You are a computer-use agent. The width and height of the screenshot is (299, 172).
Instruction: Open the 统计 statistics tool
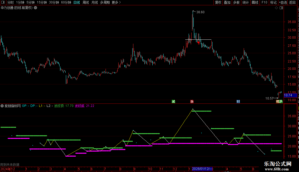click(246, 2)
